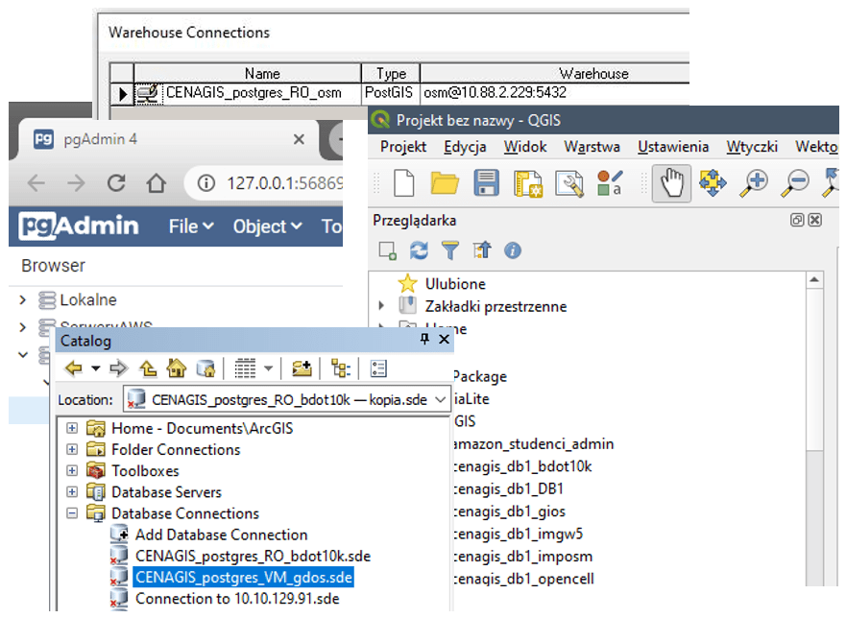Open Catalog options icon
Screen dimensions: 846x618
point(378,368)
